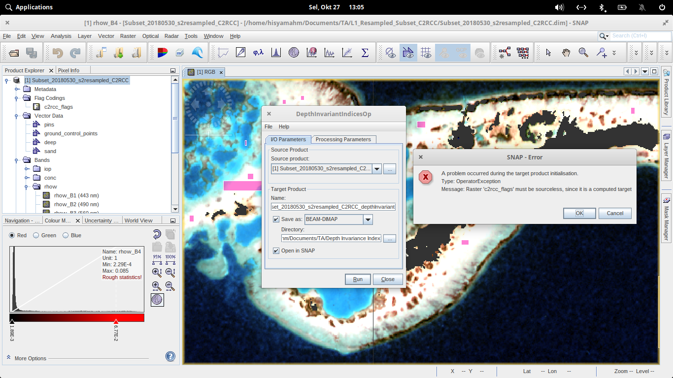Open the Colour Manipulation help icon
This screenshot has height=378, width=673.
click(x=170, y=356)
